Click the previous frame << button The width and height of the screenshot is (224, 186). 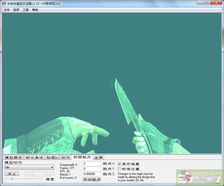point(28,174)
